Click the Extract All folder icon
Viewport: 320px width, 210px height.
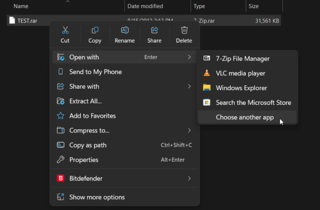point(60,101)
